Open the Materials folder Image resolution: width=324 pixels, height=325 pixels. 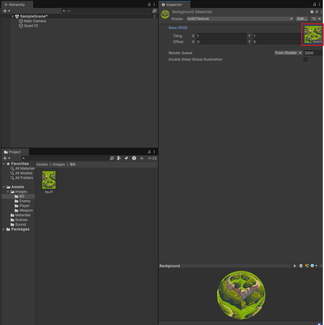tap(21, 215)
